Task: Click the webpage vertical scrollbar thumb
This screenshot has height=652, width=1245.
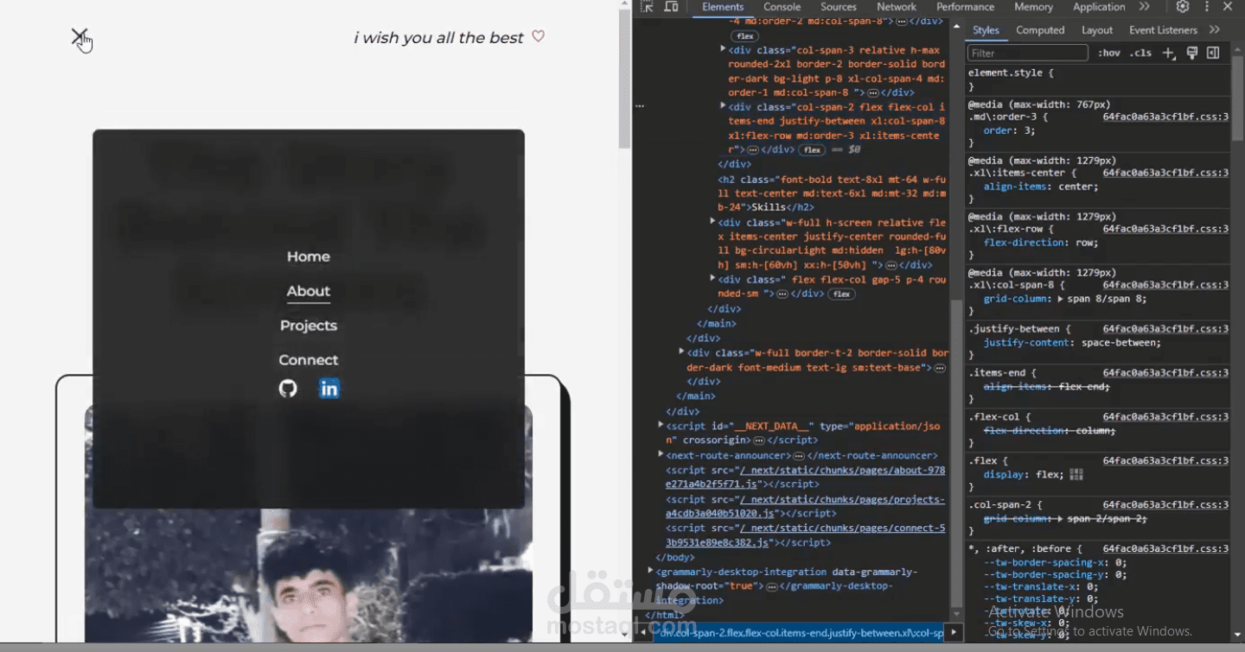Action: 625,79
